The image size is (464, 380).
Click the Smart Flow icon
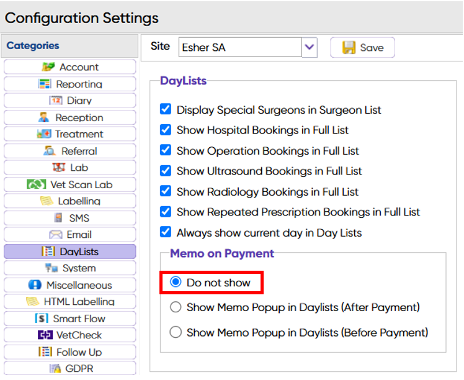[x=42, y=319]
